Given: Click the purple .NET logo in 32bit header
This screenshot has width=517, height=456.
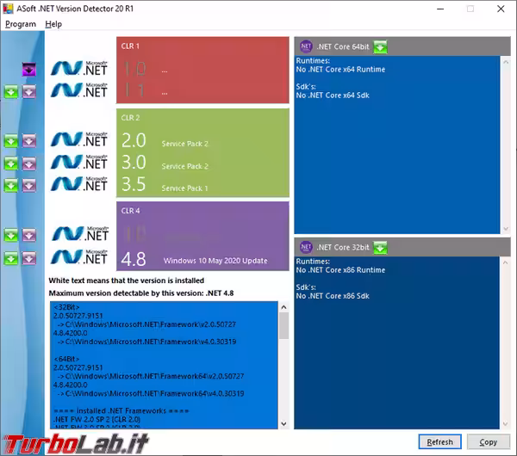Looking at the screenshot, I should tap(306, 247).
